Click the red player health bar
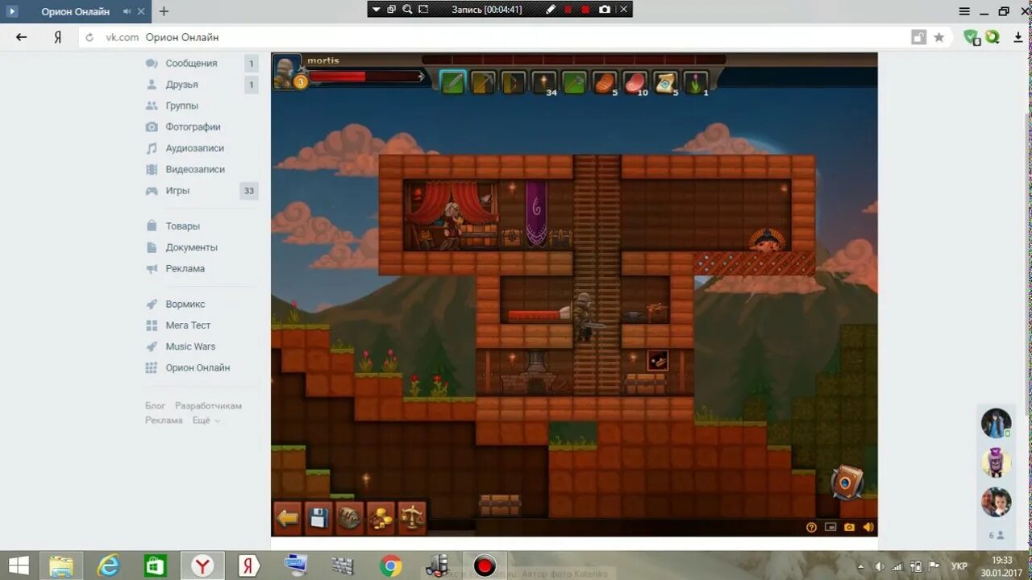 (x=366, y=77)
